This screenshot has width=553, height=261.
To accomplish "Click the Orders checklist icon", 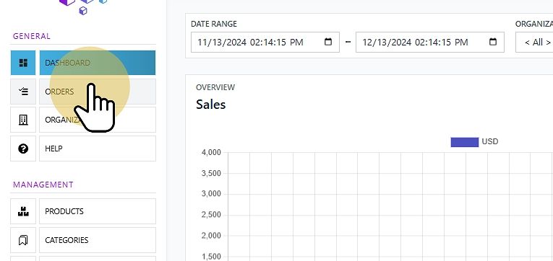I will (23, 92).
